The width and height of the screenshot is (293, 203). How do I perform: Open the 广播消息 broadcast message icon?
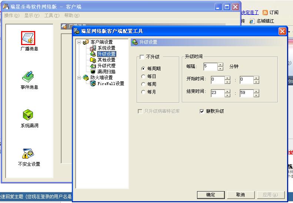point(28,38)
